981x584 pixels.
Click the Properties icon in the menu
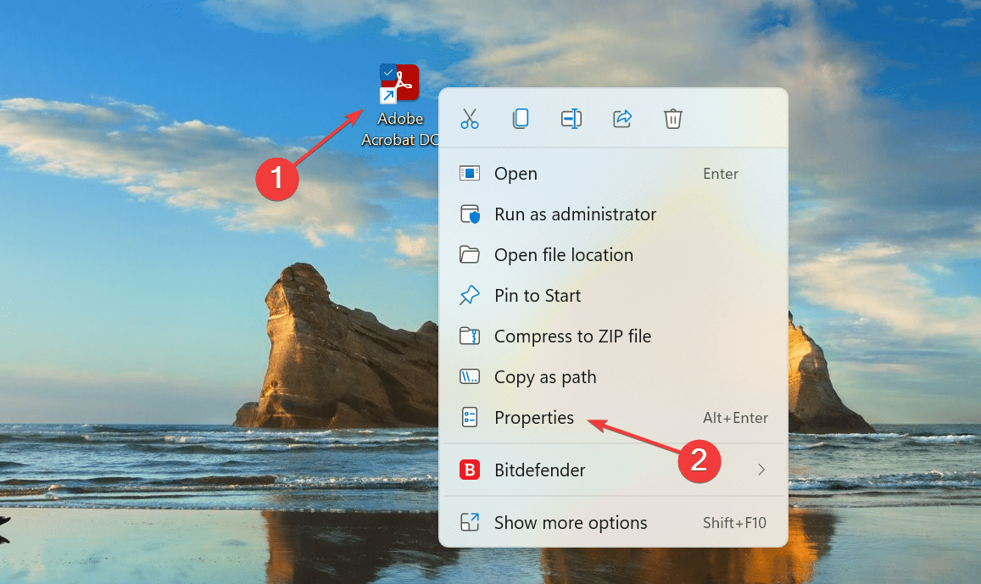[470, 417]
